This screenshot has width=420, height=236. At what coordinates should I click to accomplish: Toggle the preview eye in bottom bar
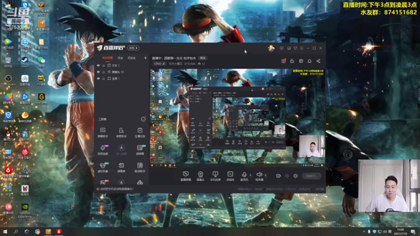coord(287,176)
